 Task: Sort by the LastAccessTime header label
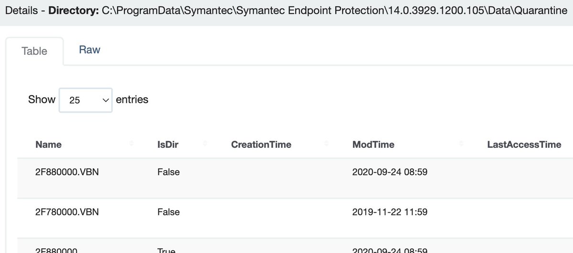coord(524,144)
